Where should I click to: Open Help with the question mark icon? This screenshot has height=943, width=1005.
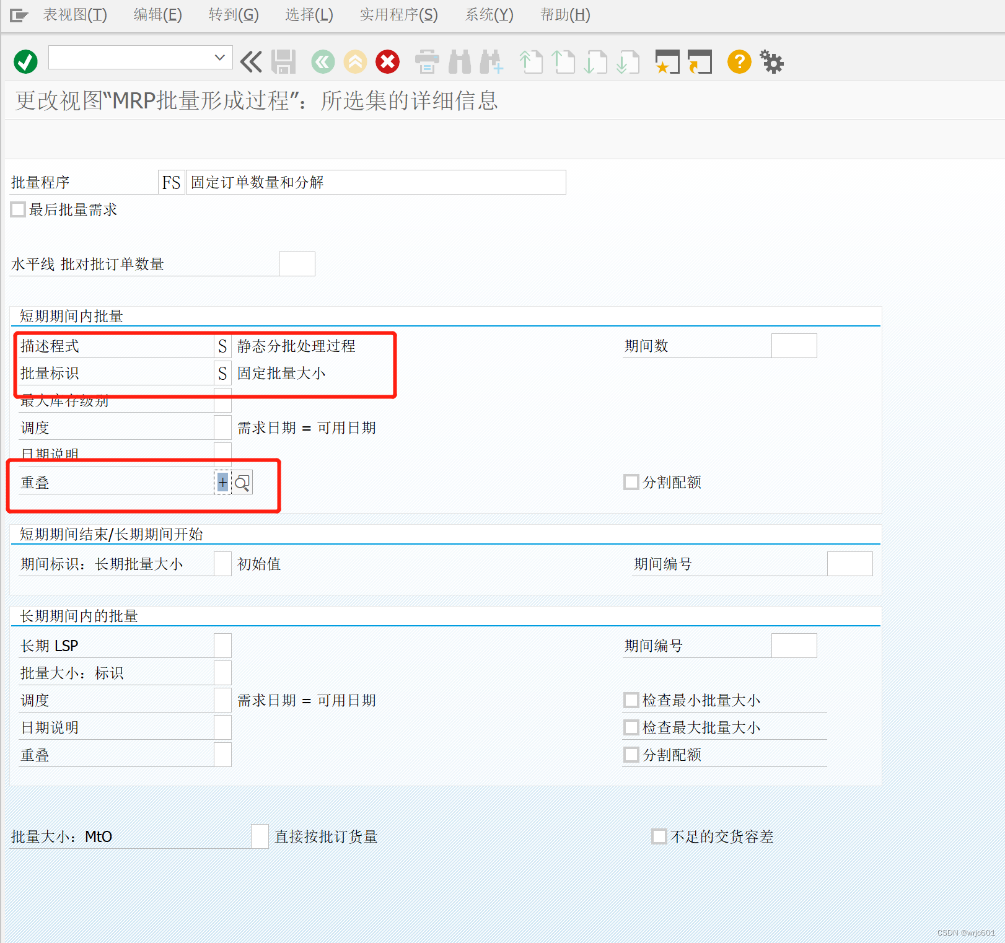739,61
